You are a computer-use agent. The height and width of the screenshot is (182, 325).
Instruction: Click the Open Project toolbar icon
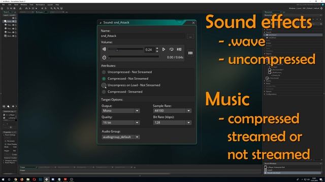tap(11, 9)
